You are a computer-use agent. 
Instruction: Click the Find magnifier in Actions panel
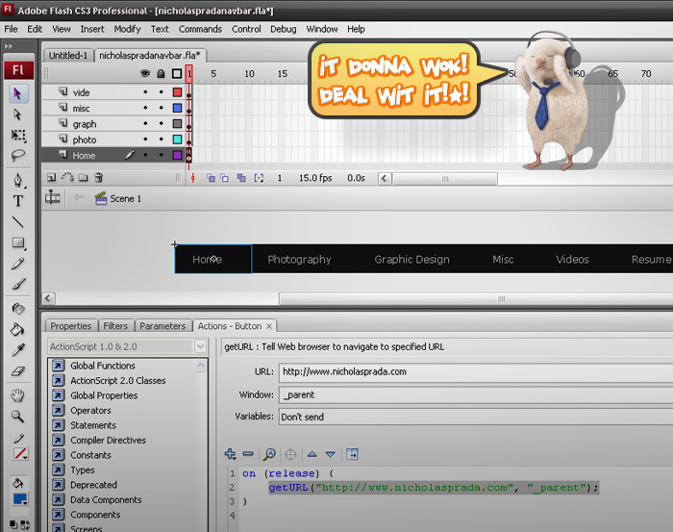point(269,454)
